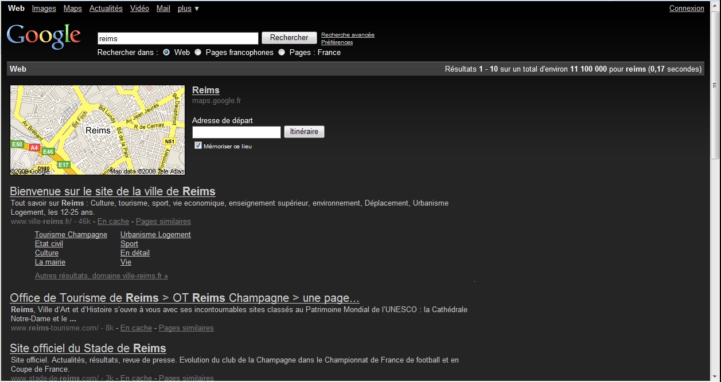
Task: Open the Maps tab
Action: [73, 9]
